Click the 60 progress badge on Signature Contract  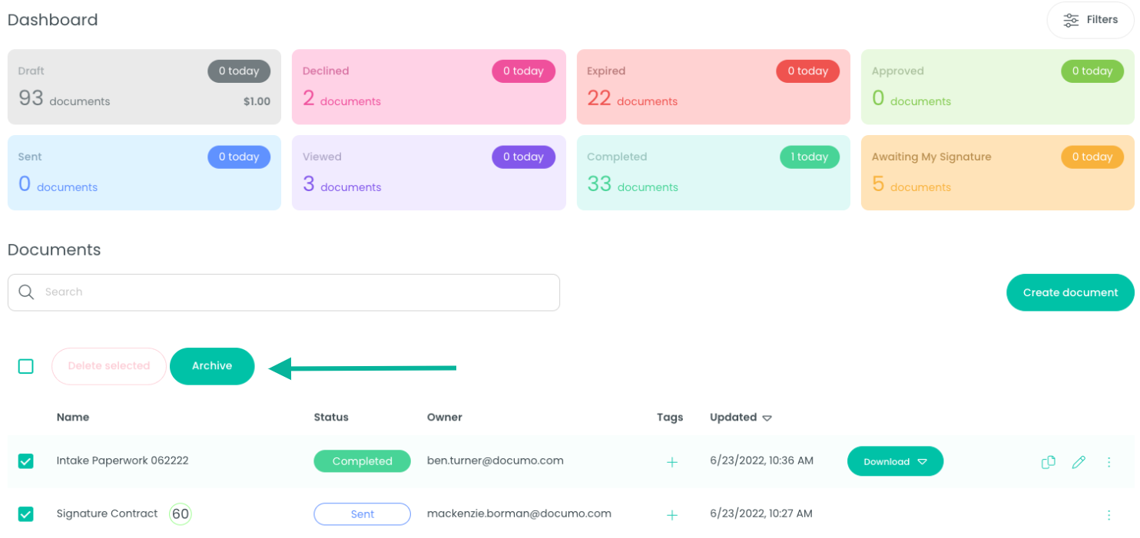click(x=180, y=513)
